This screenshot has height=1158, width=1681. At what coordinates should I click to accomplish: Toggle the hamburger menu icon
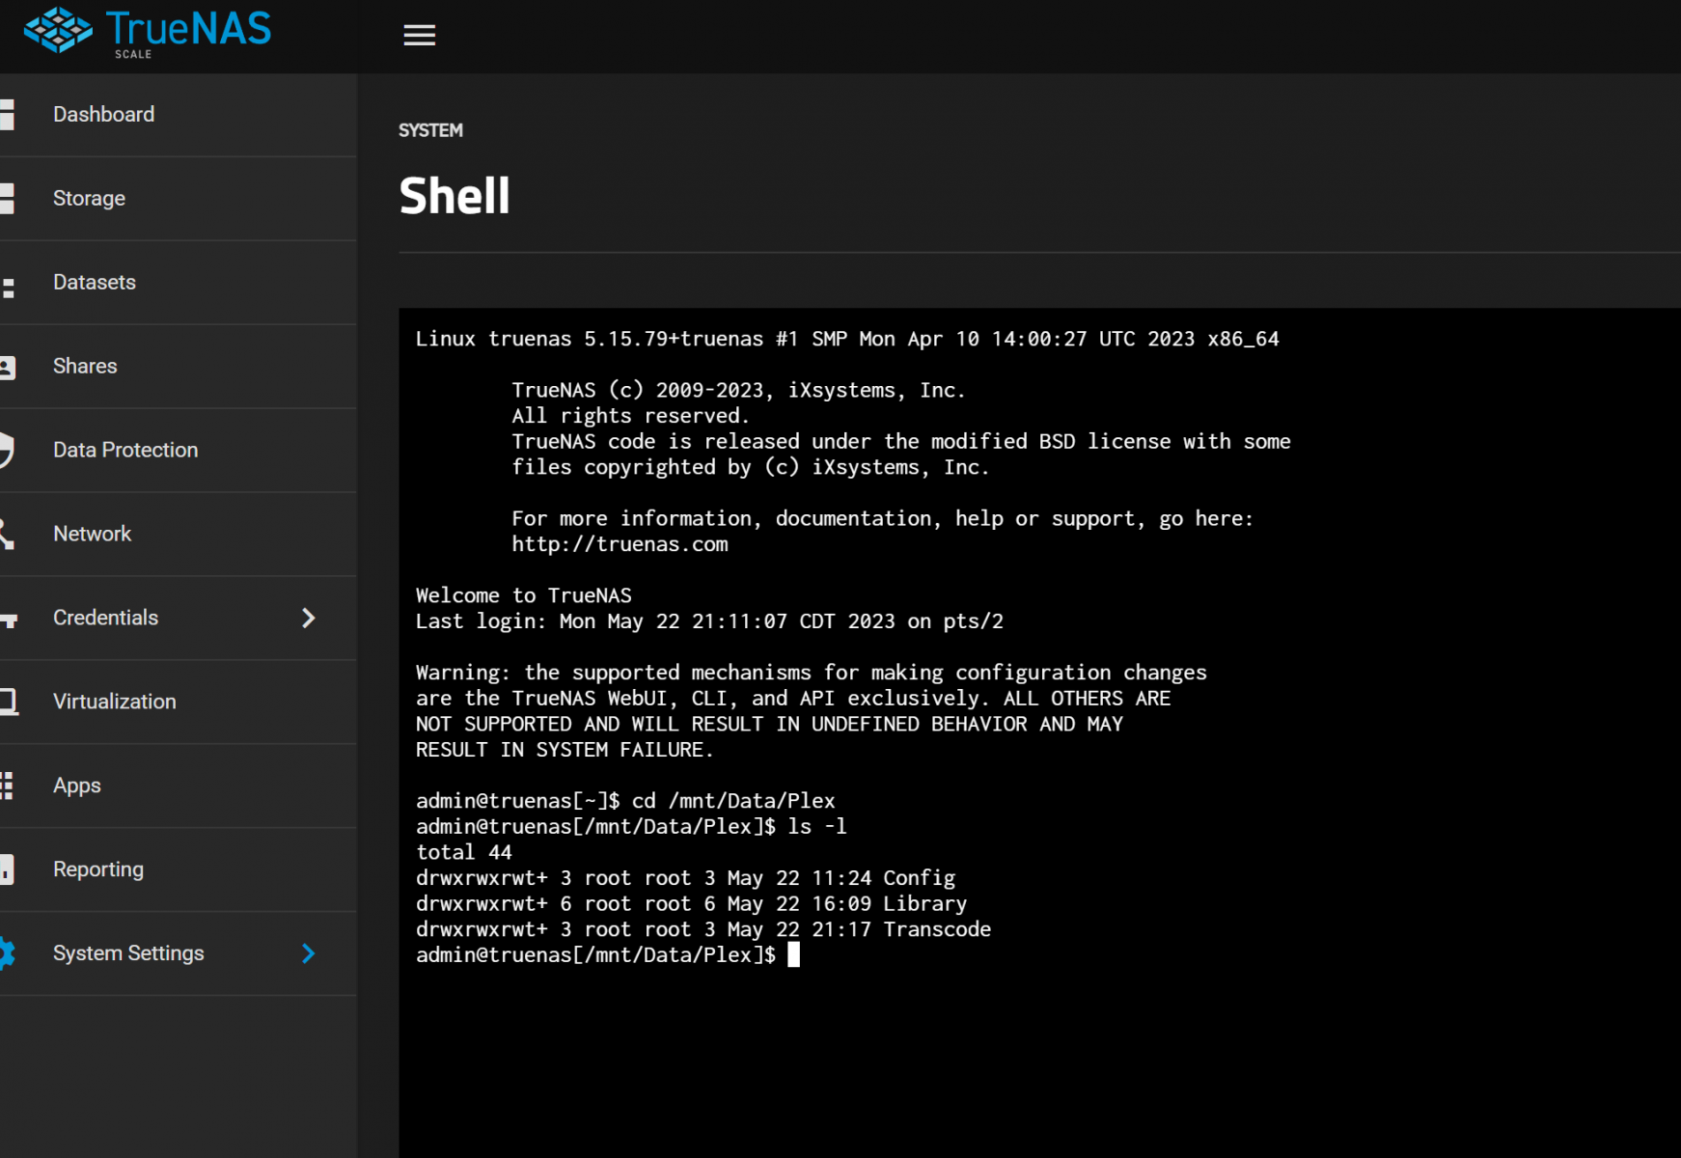click(419, 36)
